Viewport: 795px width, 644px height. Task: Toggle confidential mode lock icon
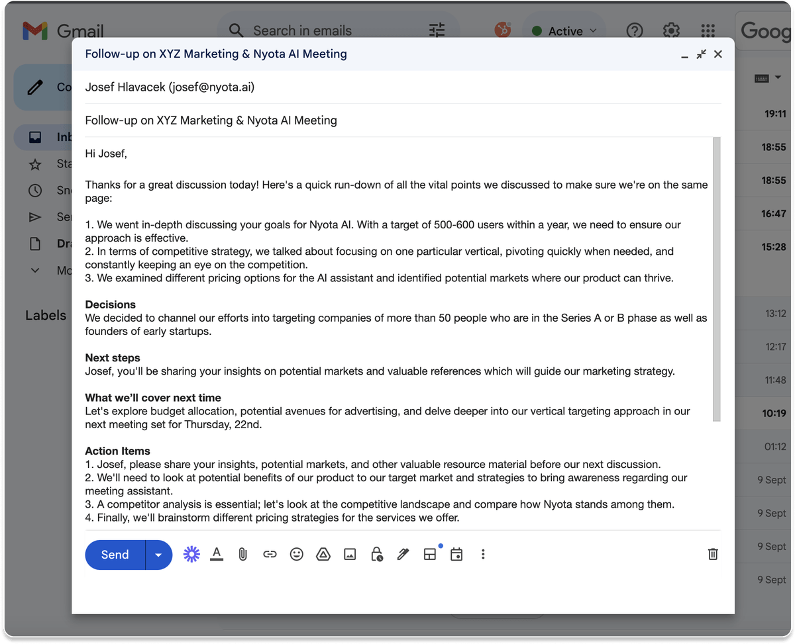click(x=376, y=555)
